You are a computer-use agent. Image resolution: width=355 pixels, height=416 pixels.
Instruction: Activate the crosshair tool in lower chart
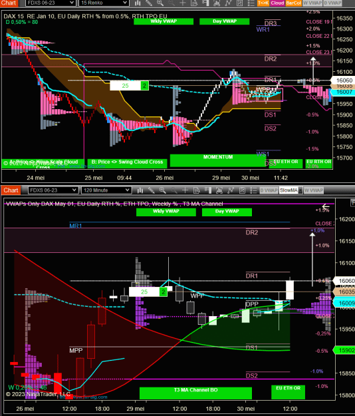[x=185, y=190]
